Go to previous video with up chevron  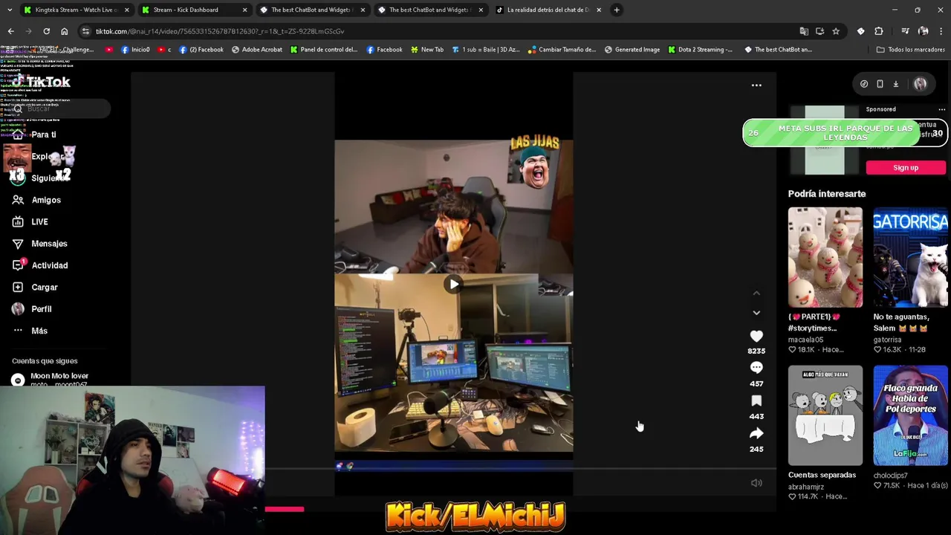756,294
